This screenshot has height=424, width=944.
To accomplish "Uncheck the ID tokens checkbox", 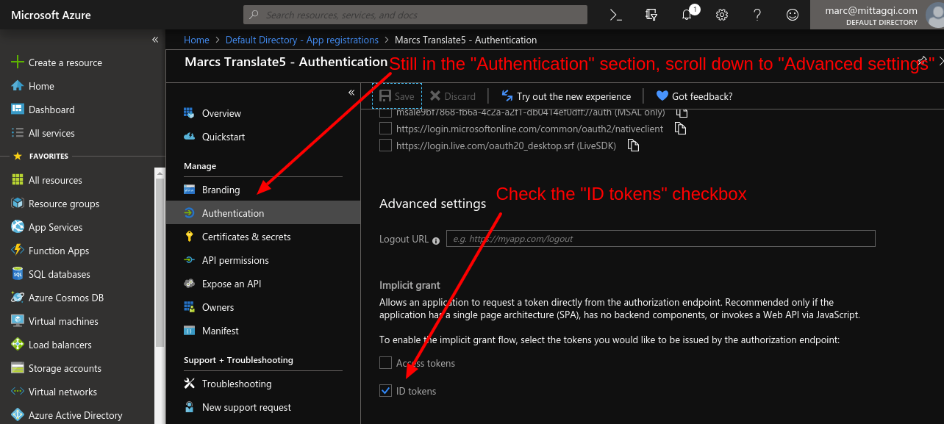I will click(385, 391).
